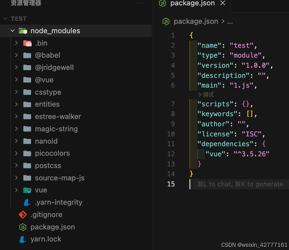Screen dimensions: 289x250
Task: Click the Node.js icon beside package.json in explorer
Action: (23, 227)
